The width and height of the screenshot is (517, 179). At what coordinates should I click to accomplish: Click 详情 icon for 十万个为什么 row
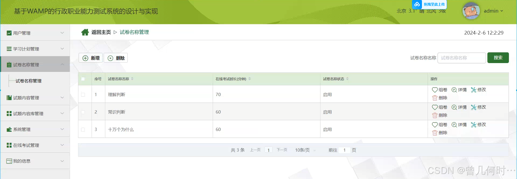[454, 125]
